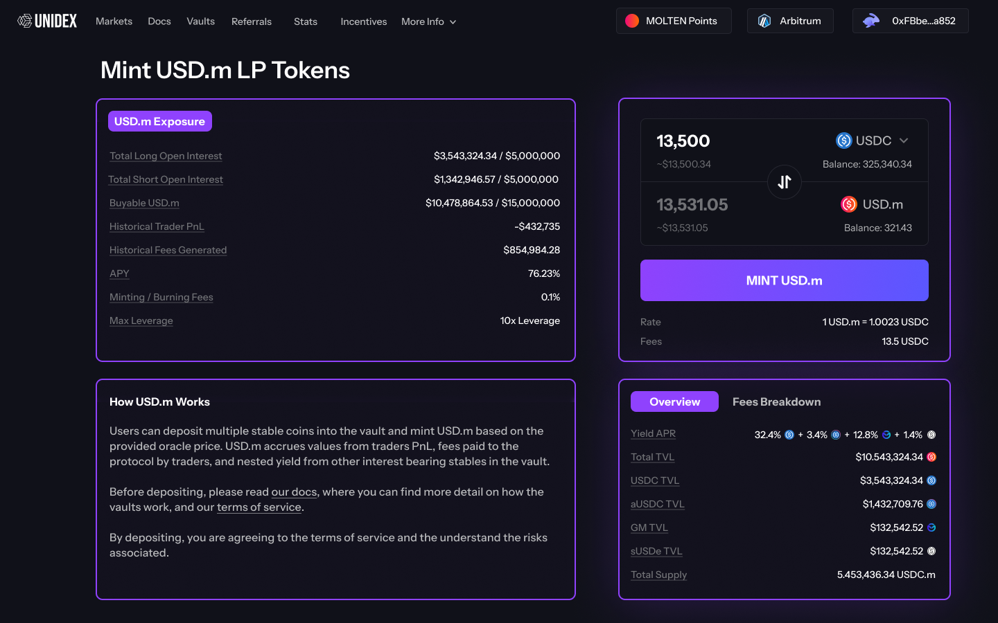Click the USDC coin icon in input
The height and width of the screenshot is (623, 998).
[843, 141]
